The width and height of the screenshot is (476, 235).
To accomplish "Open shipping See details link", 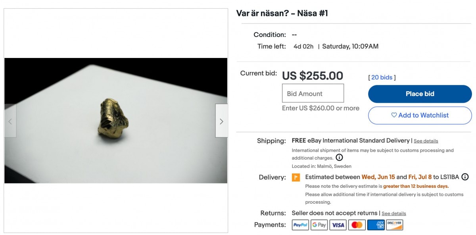I will click(426, 141).
